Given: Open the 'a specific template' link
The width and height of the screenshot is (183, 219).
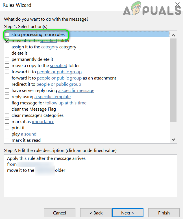Looking at the screenshot, I should tap(52, 97).
